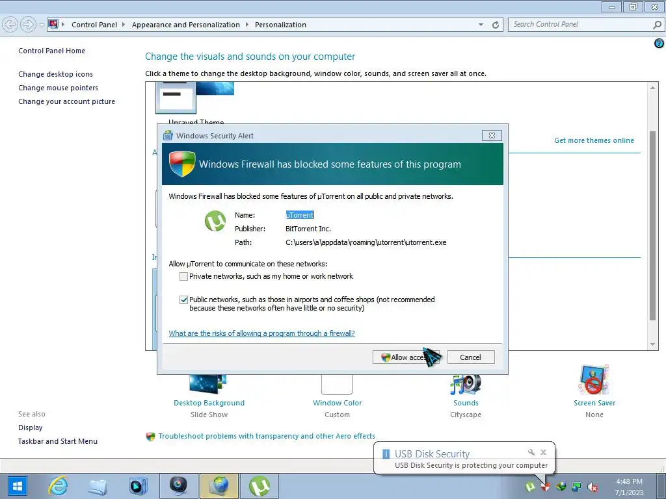The width and height of the screenshot is (666, 499).
Task: Open Change mouse pointers
Action: point(58,88)
